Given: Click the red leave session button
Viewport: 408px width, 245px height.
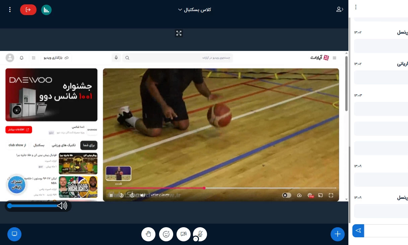Looking at the screenshot, I should coord(28,10).
